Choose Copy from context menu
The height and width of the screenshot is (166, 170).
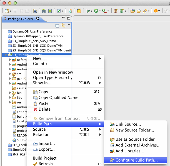66,92
